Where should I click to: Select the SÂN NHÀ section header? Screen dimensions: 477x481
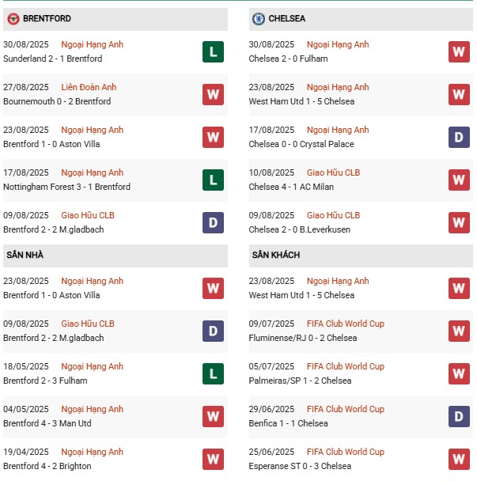tap(115, 256)
